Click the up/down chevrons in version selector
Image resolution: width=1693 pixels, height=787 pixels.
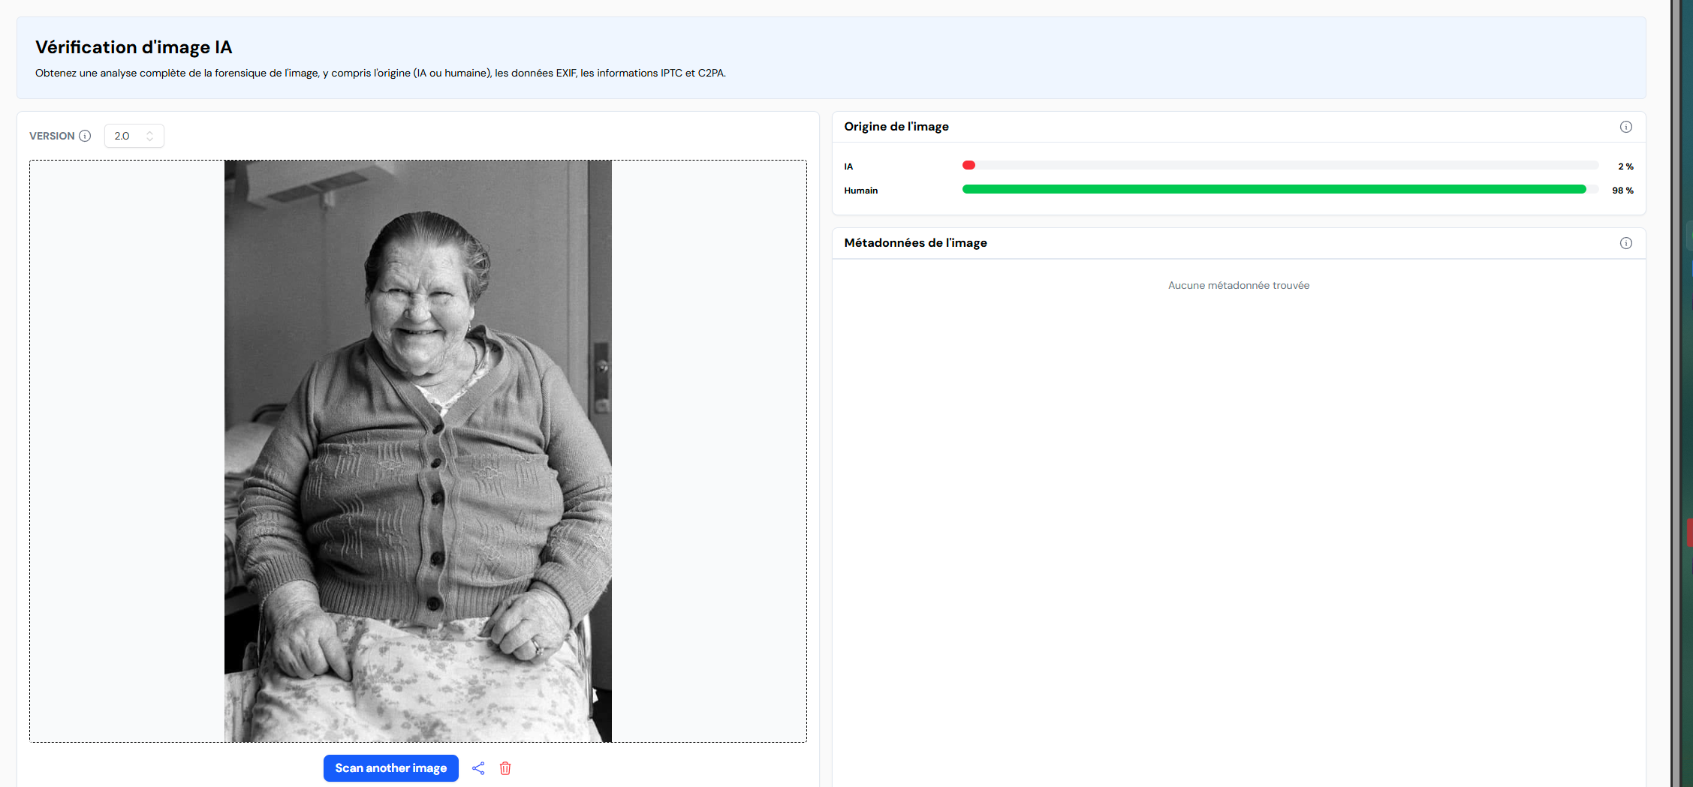(150, 136)
